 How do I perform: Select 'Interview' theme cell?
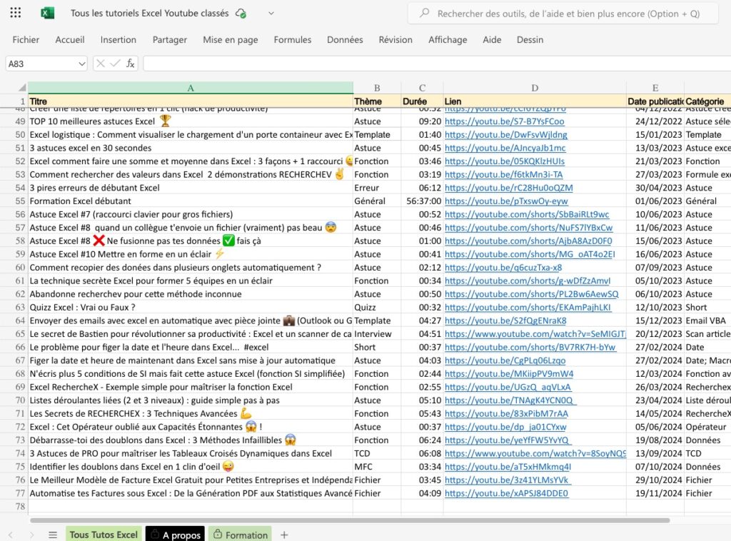[377, 334]
